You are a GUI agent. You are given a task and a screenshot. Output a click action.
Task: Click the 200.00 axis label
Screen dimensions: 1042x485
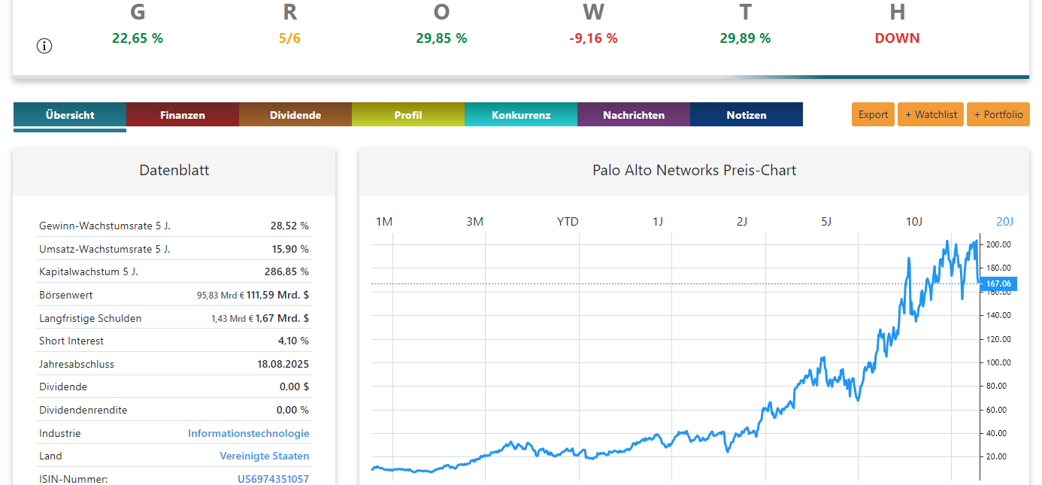tap(998, 244)
